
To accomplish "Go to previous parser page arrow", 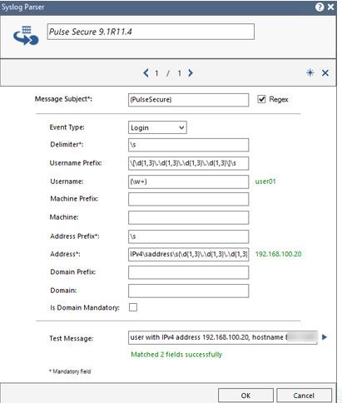I will [146, 73].
